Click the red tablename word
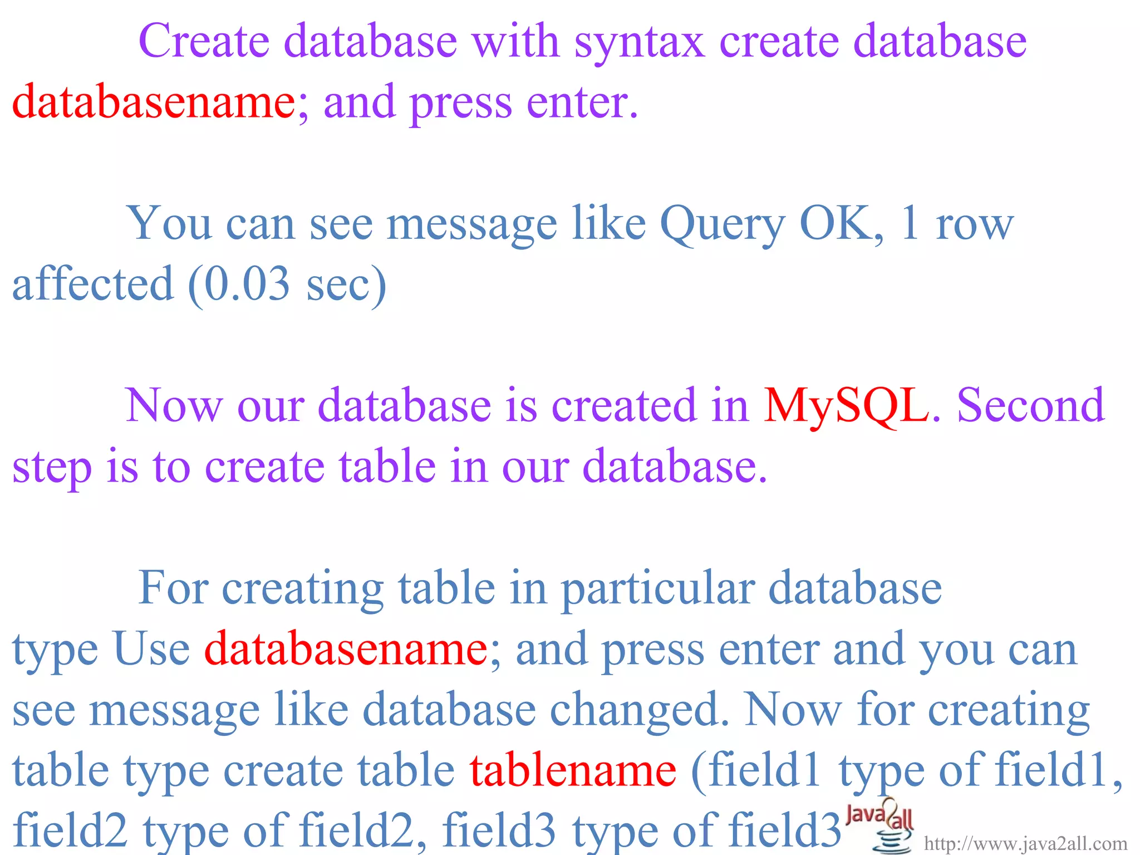The image size is (1140, 855). (573, 770)
